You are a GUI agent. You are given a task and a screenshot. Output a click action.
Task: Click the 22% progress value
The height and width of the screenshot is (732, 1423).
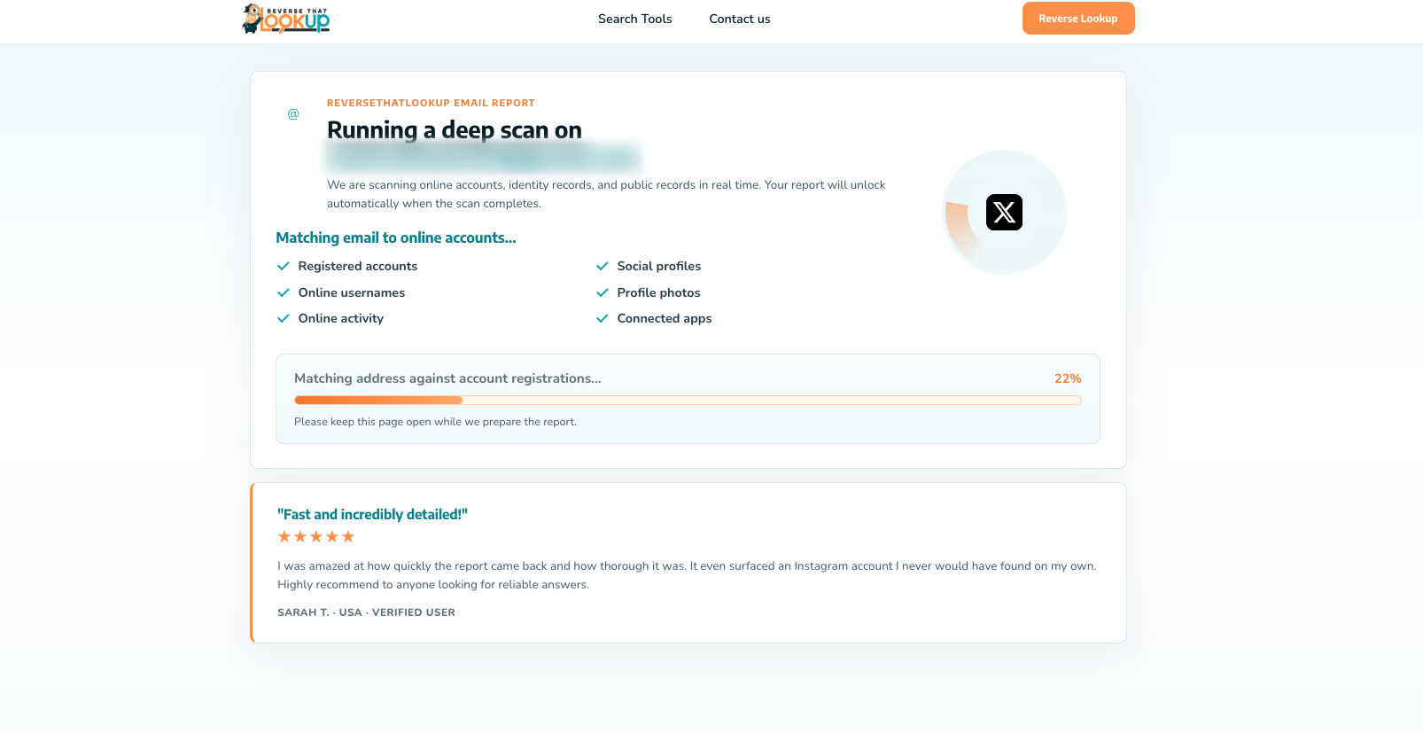coord(1068,378)
